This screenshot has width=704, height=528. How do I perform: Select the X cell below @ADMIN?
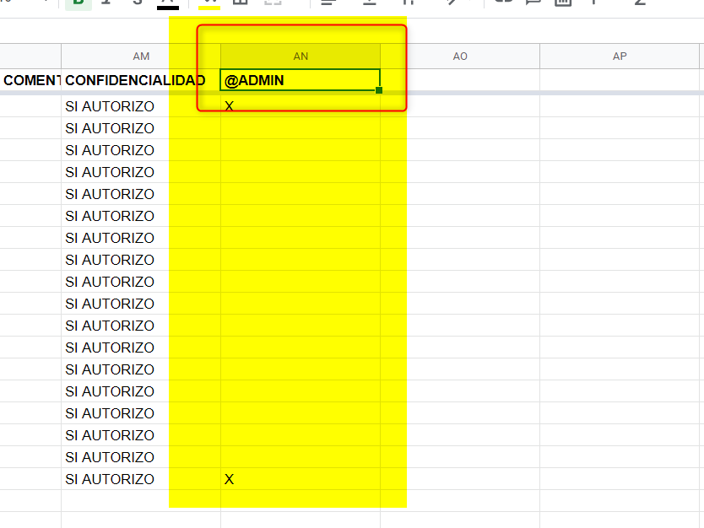pos(301,106)
